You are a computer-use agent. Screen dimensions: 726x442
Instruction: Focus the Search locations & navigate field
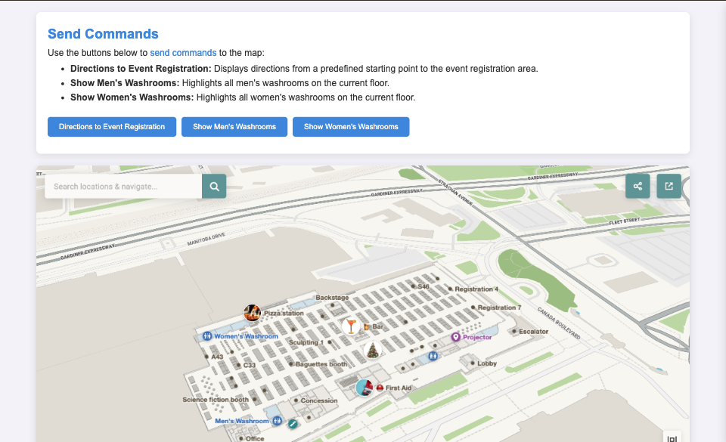click(123, 187)
